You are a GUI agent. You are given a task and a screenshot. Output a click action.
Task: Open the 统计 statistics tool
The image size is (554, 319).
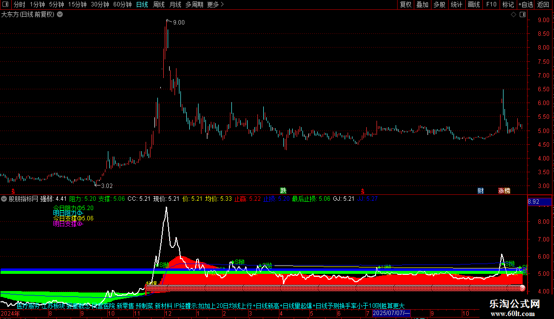pyautogui.click(x=456, y=4)
